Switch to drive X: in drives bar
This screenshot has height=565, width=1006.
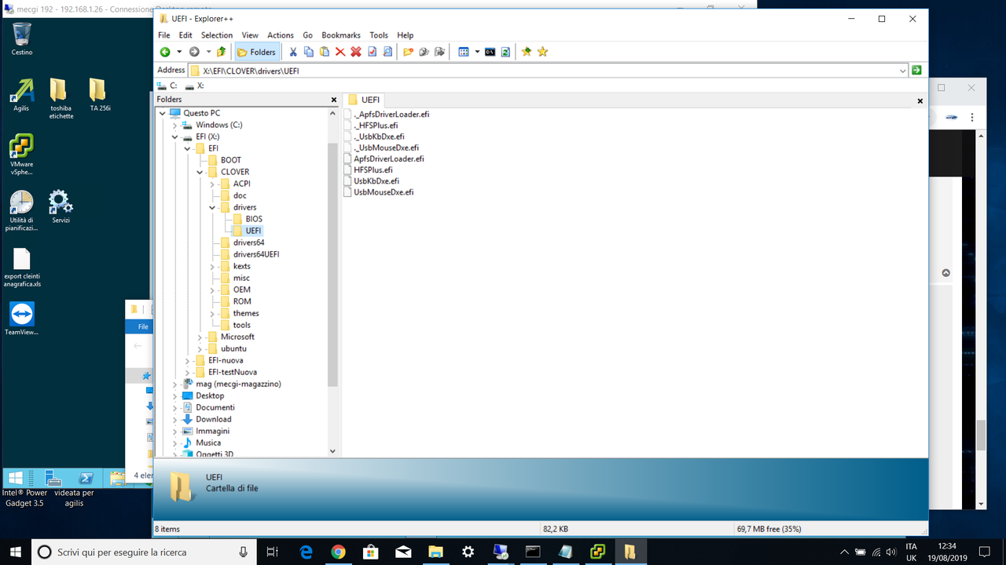(195, 86)
